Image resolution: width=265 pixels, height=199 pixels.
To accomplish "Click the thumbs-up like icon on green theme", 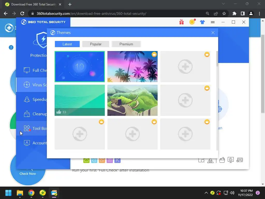I will [x=59, y=112].
